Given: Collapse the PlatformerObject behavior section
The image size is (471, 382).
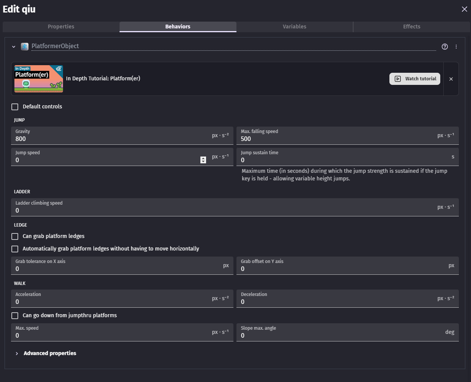Looking at the screenshot, I should pos(14,47).
